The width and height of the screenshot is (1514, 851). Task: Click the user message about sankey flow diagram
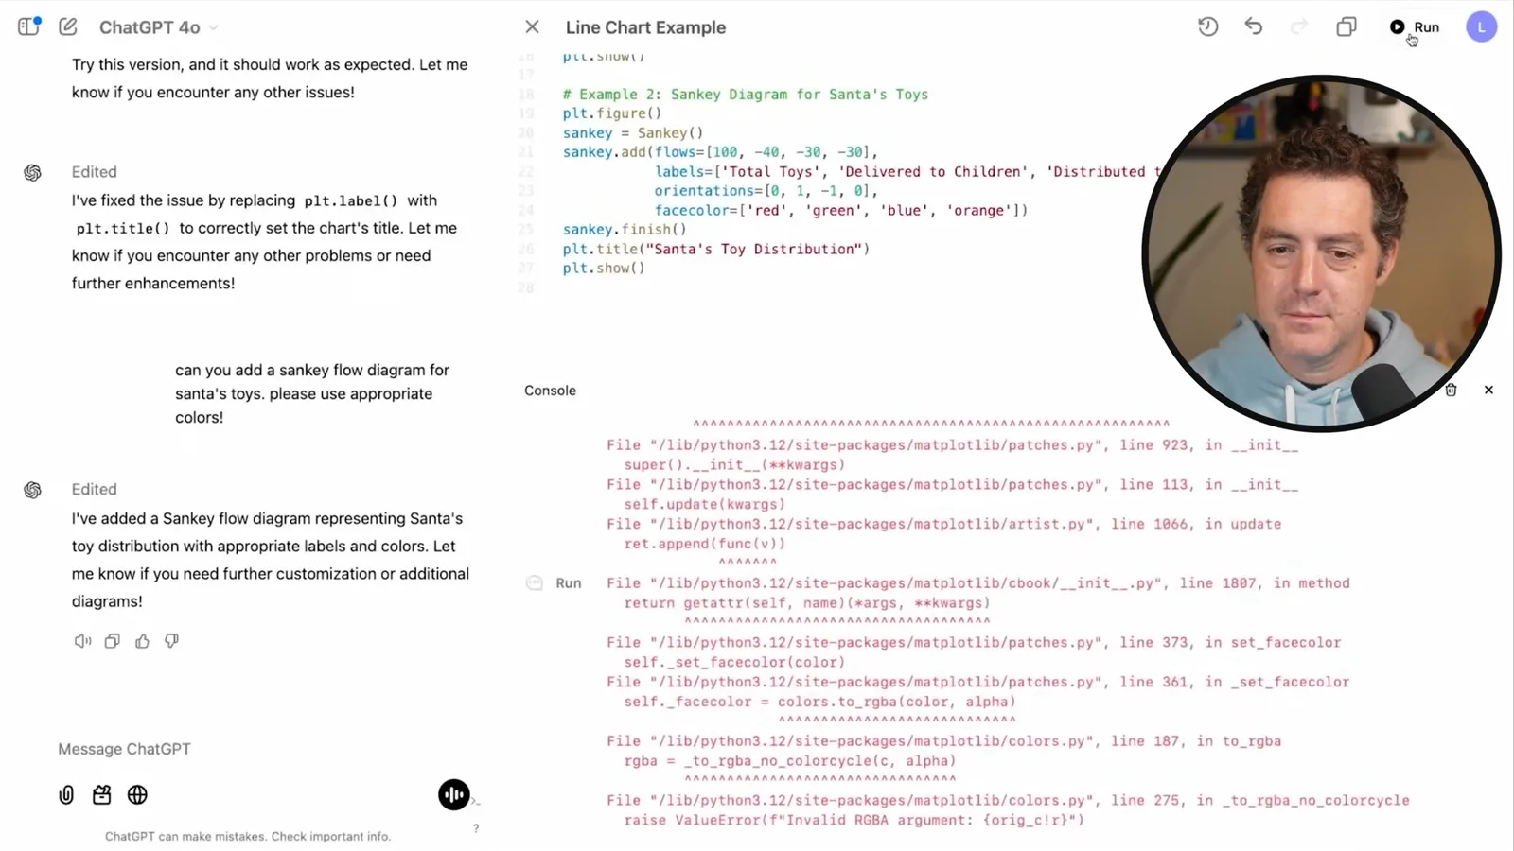[x=312, y=393]
